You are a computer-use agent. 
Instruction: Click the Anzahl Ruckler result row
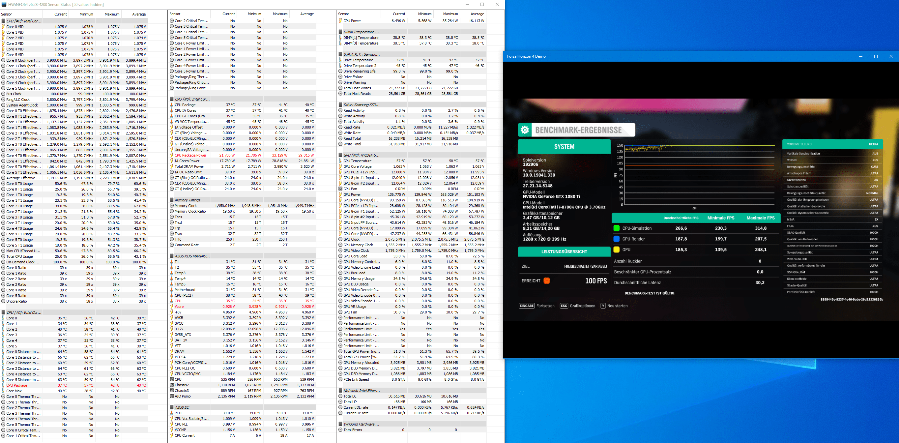pos(696,261)
